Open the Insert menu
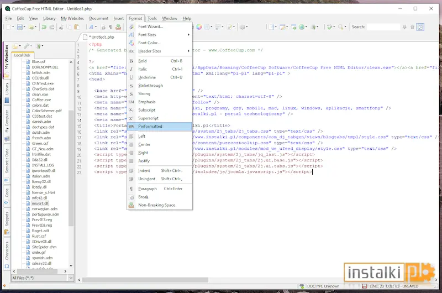Image resolution: width=442 pixels, height=293 pixels. click(119, 18)
